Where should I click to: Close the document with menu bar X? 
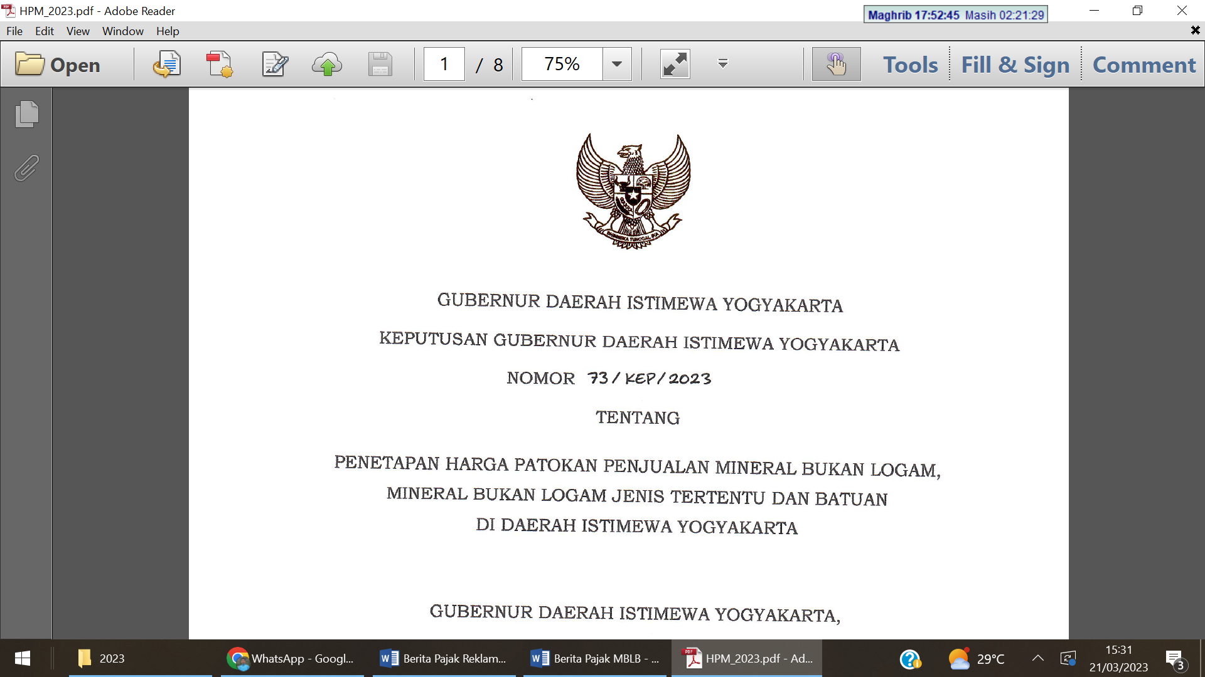tap(1195, 30)
